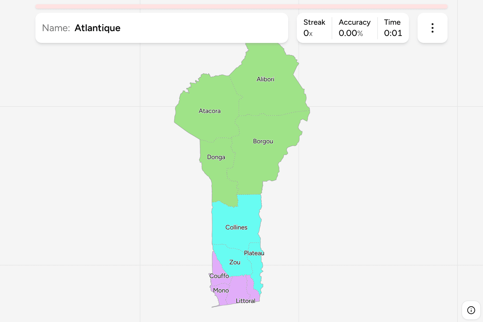This screenshot has height=322, width=483.
Task: Click the info icon button
Action: (471, 310)
